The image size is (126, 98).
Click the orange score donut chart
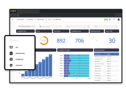click(44, 41)
